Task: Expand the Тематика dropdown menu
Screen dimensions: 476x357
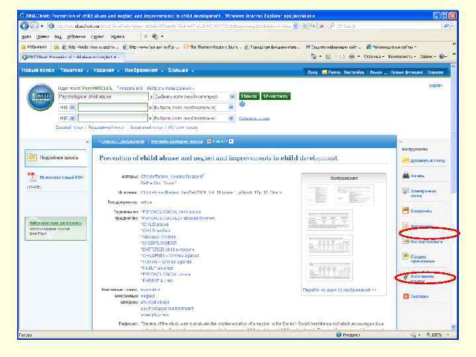Action: click(74, 70)
